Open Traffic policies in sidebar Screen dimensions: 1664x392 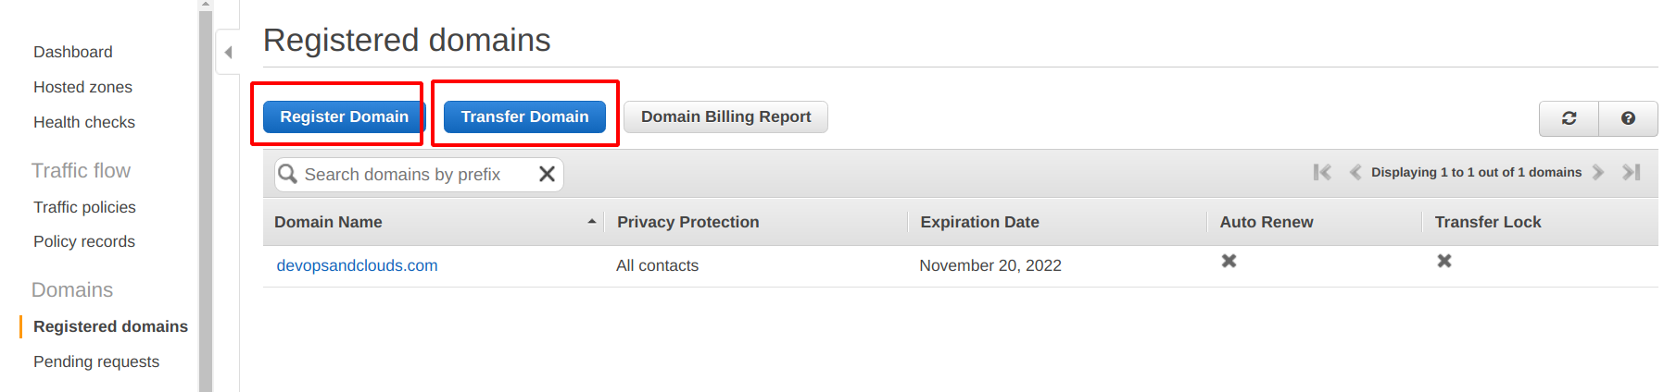click(84, 207)
